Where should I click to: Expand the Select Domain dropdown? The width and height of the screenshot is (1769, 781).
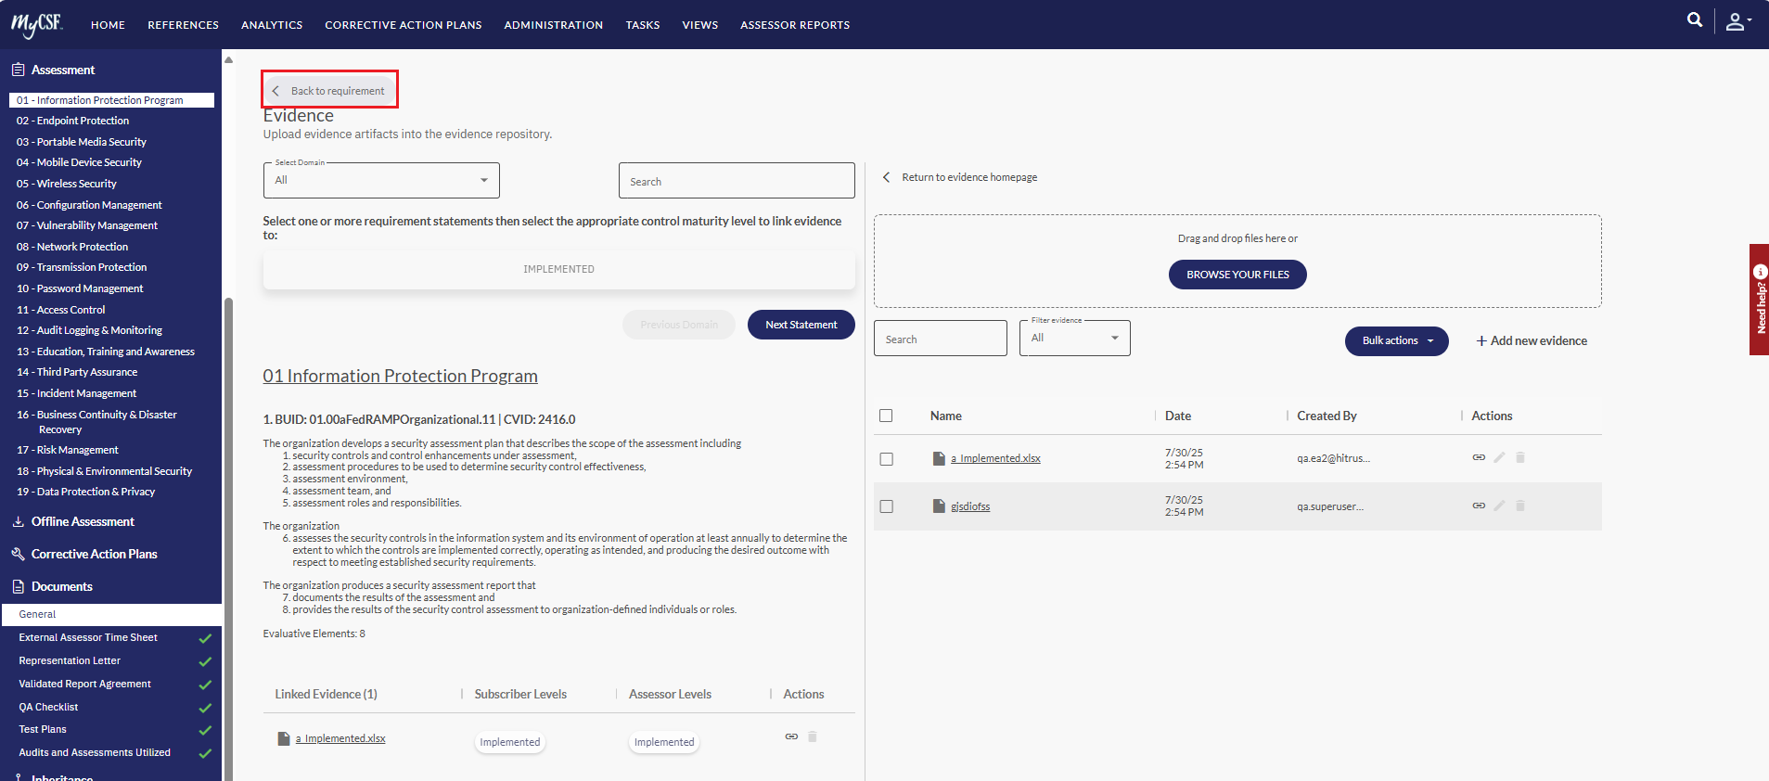click(381, 180)
